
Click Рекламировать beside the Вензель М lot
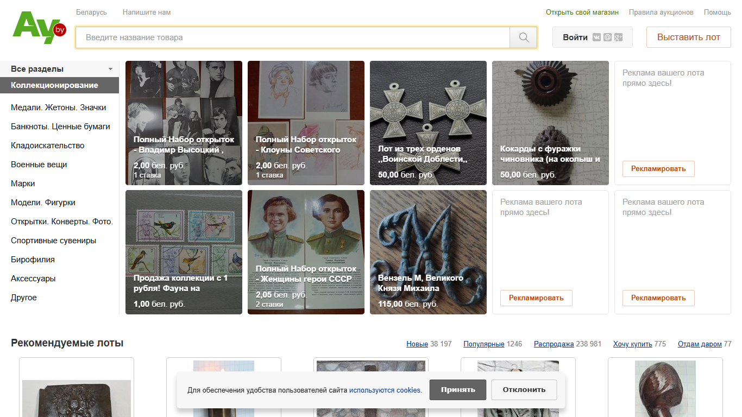tap(536, 298)
